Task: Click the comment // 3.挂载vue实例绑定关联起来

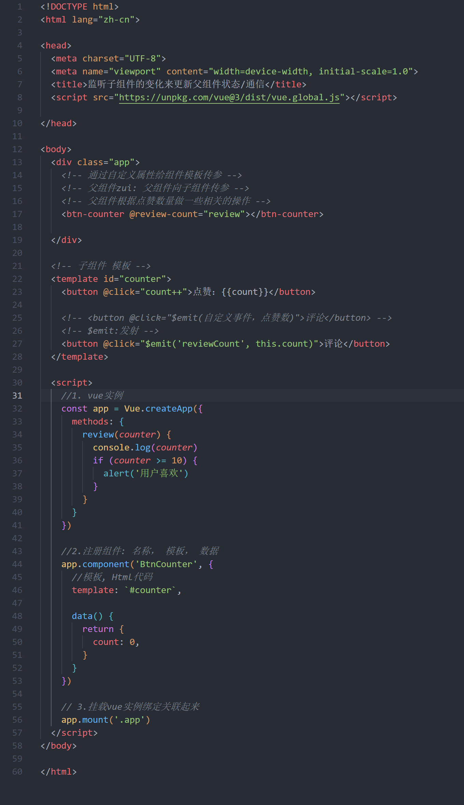Action: tap(130, 707)
